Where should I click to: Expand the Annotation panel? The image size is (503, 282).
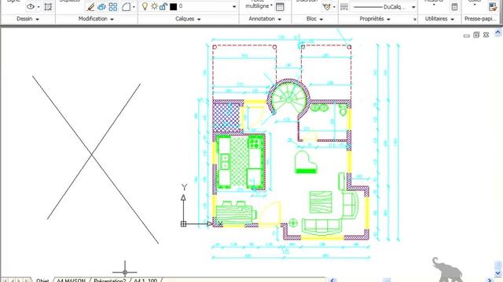(x=265, y=19)
